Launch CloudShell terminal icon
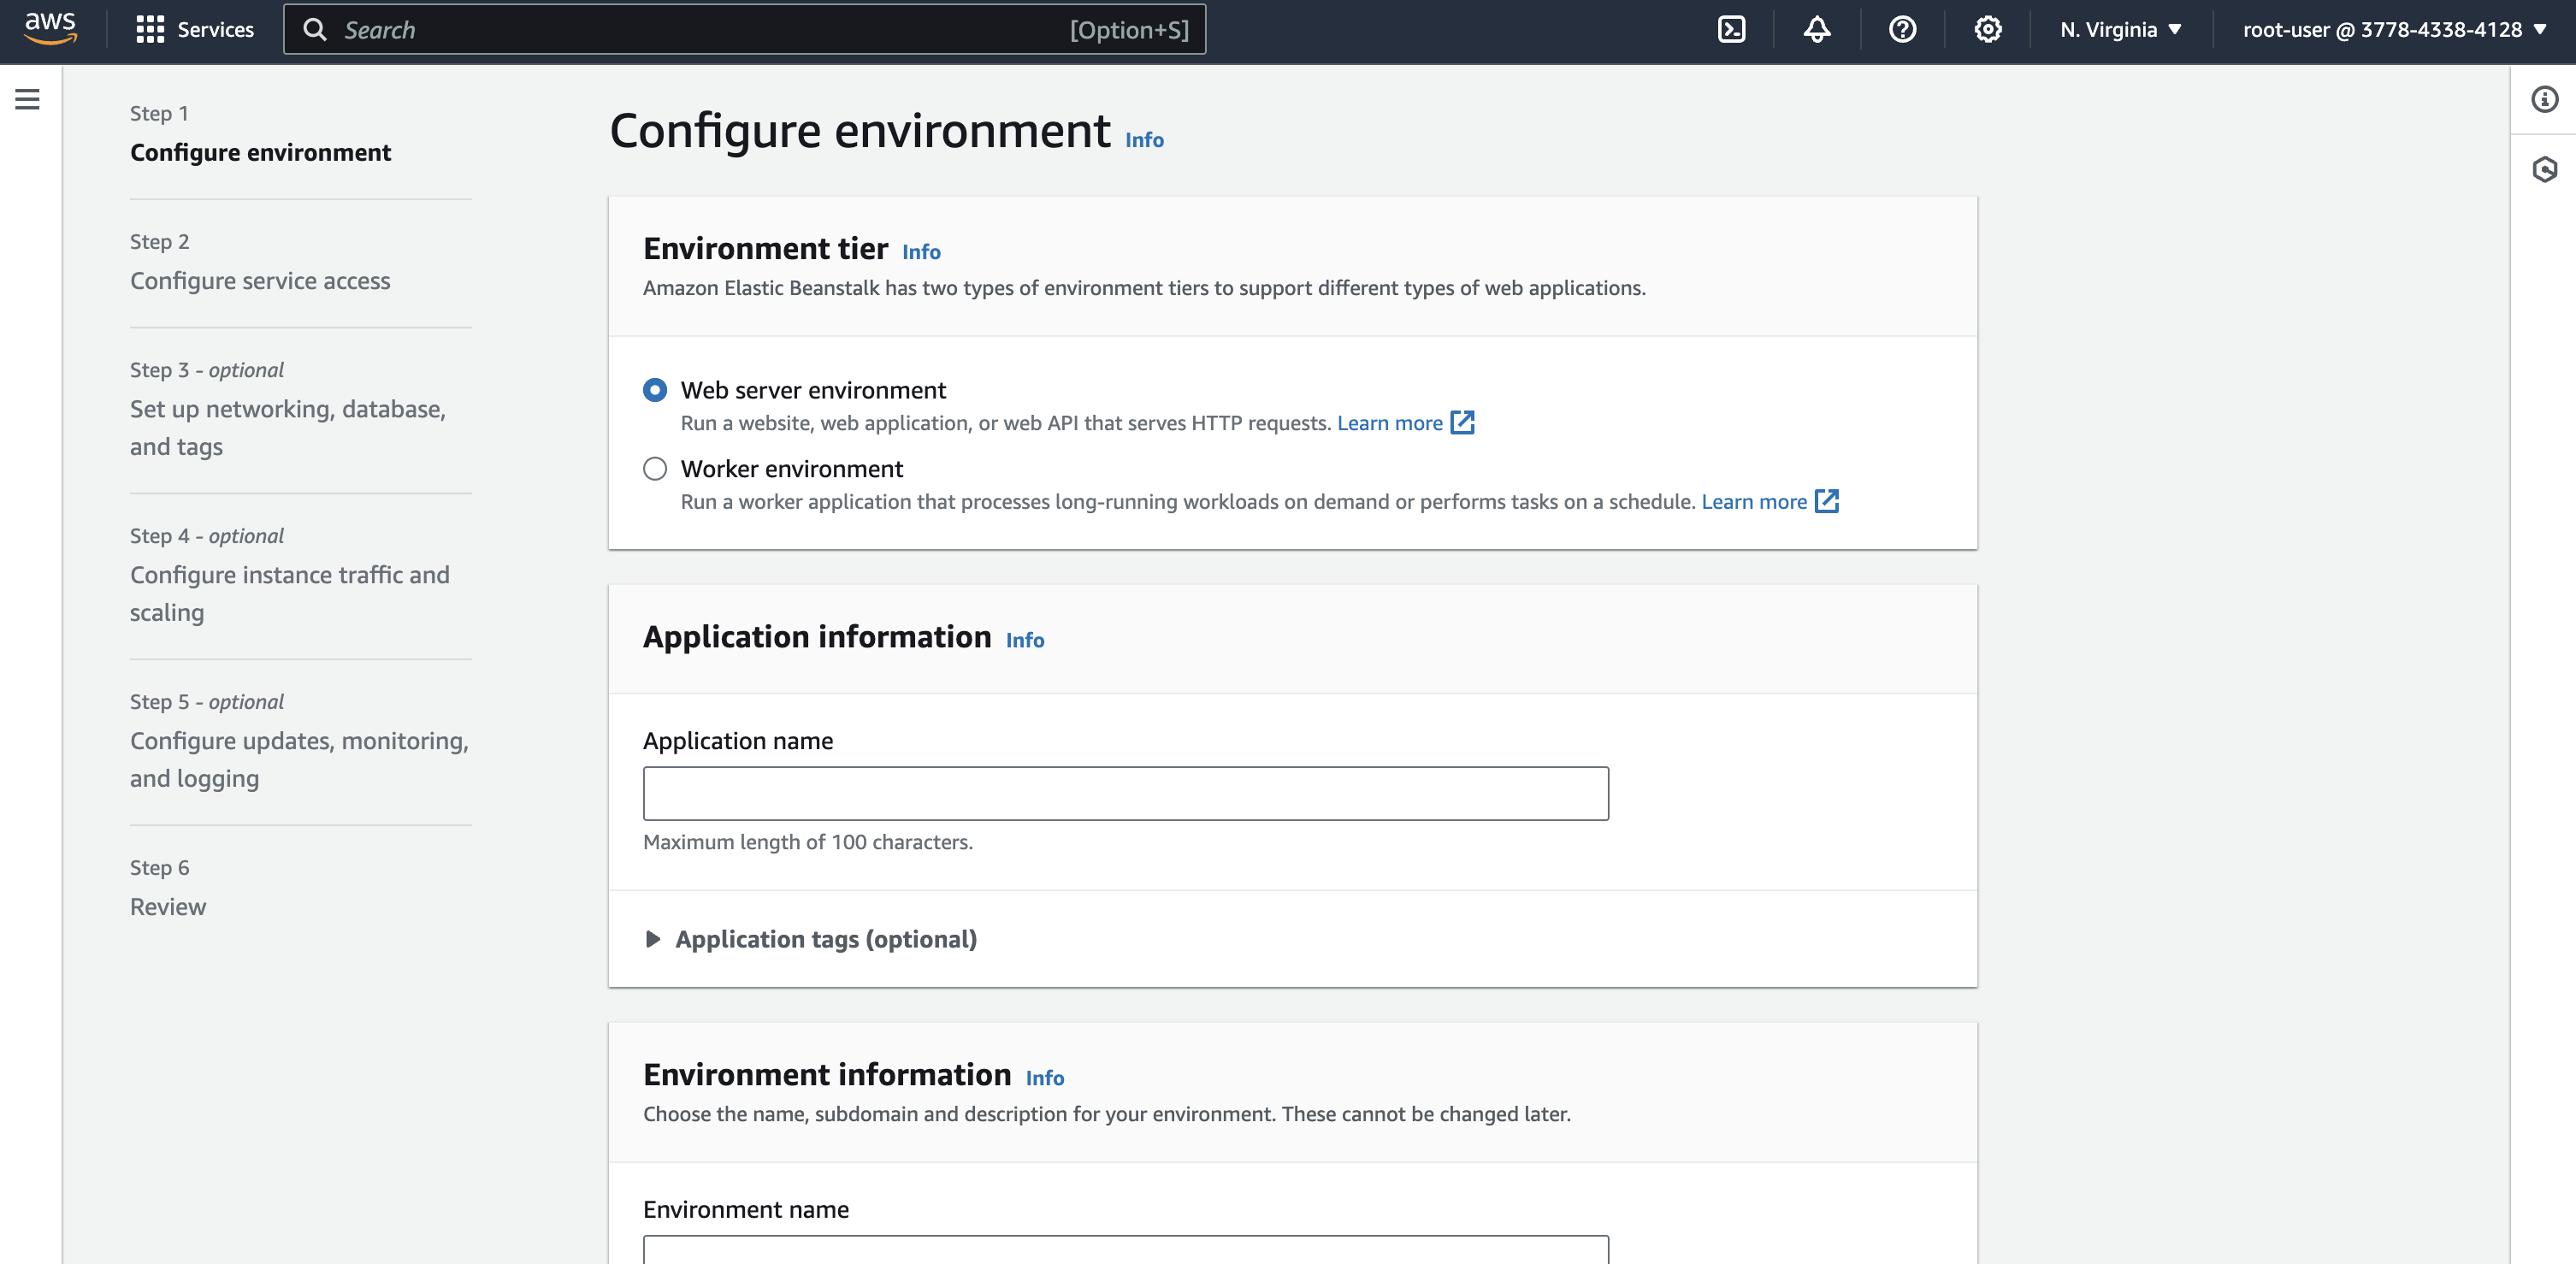Image resolution: width=2576 pixels, height=1264 pixels. (1731, 30)
